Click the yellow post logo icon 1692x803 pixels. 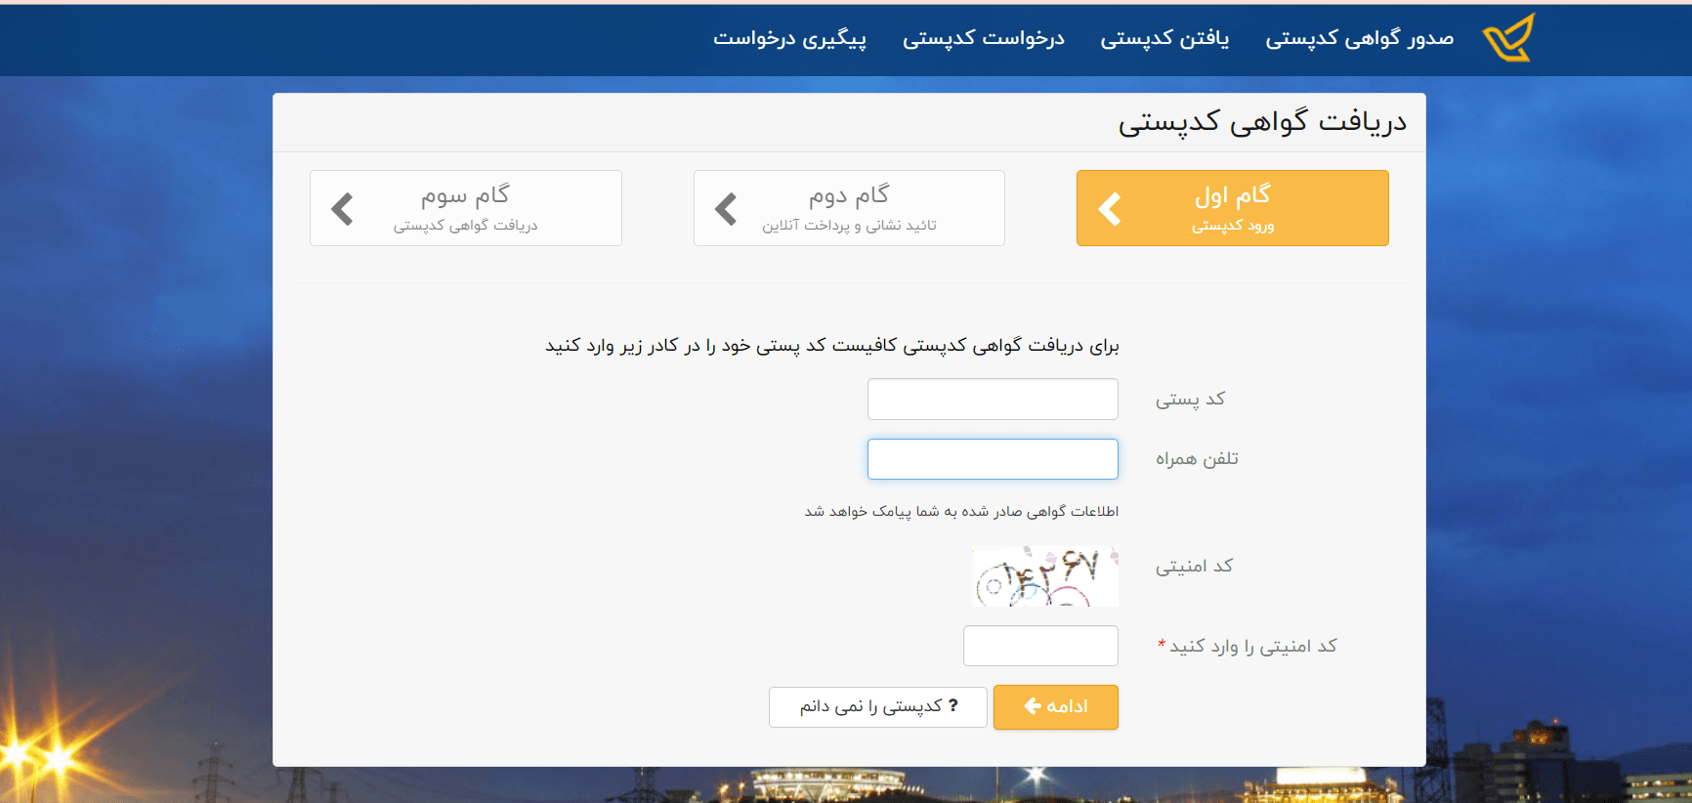[1508, 38]
